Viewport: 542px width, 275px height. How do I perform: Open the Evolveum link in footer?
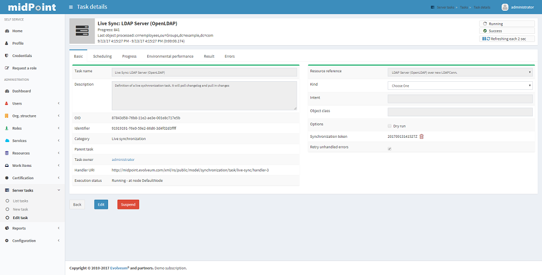[x=118, y=268]
